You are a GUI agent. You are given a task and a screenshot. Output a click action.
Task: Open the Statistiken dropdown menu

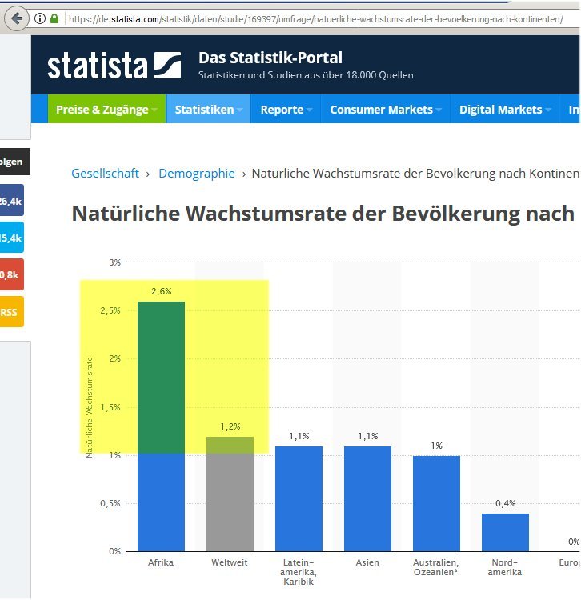(x=210, y=110)
